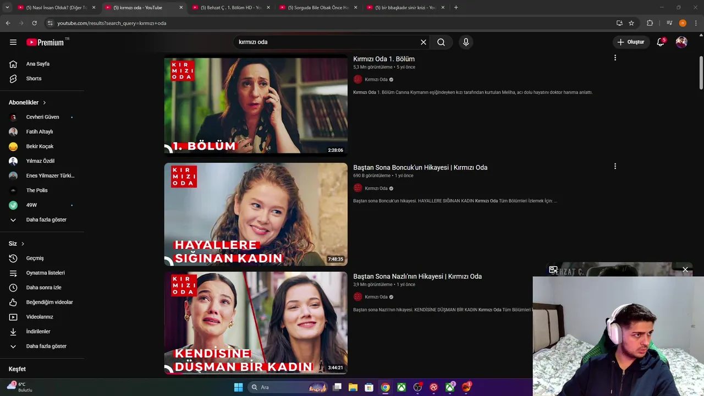Expand the miniplayer to the watch page
This screenshot has width=704, height=396.
pos(553,269)
